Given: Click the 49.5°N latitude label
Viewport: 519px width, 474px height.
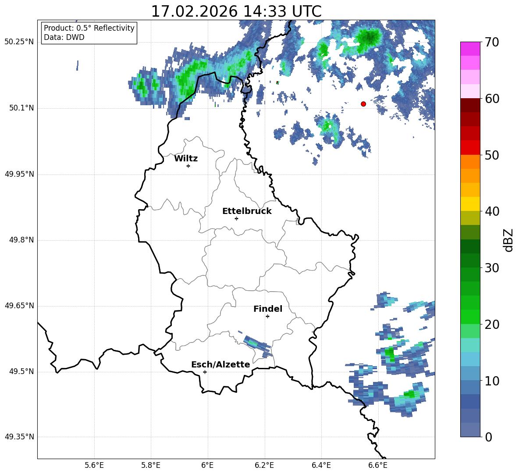Looking at the screenshot, I should (x=21, y=372).
